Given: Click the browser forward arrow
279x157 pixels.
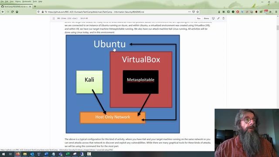Looking at the screenshot, I should point(8,12).
